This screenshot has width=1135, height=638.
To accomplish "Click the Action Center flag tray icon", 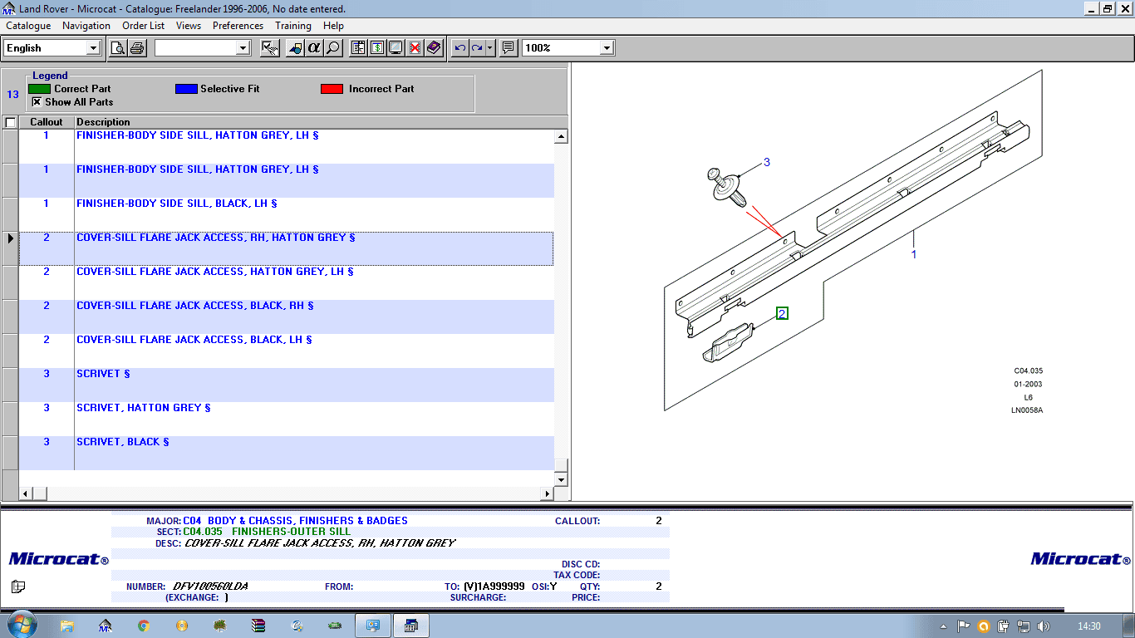I will tap(964, 626).
